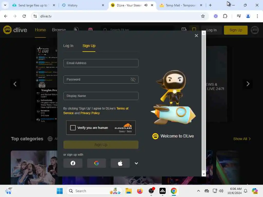Click the Vote icon in header
The width and height of the screenshot is (263, 197).
(90, 29)
